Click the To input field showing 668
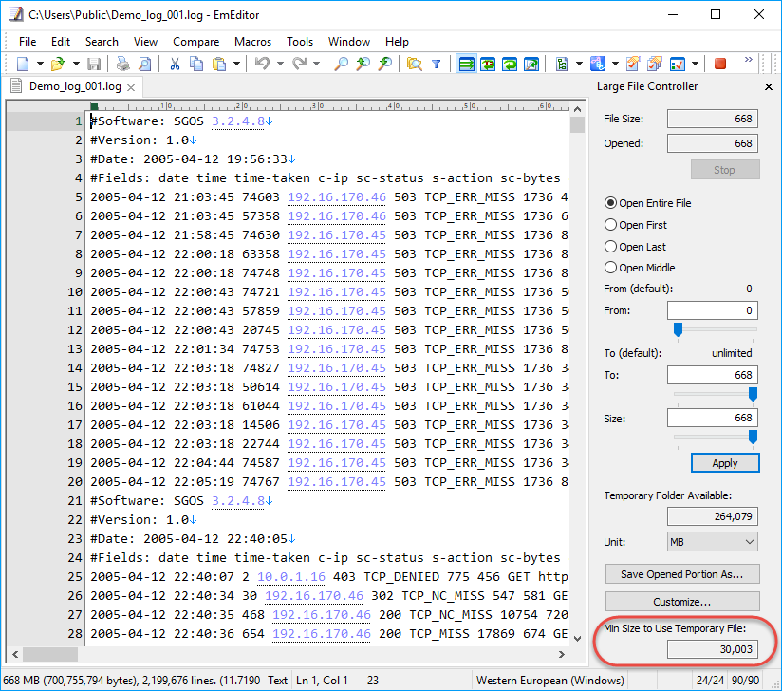Viewport: 782px width, 691px height. point(712,375)
